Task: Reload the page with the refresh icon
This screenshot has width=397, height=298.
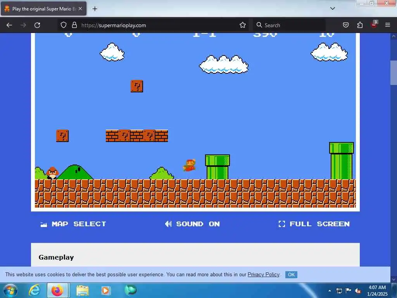Action: point(37,25)
